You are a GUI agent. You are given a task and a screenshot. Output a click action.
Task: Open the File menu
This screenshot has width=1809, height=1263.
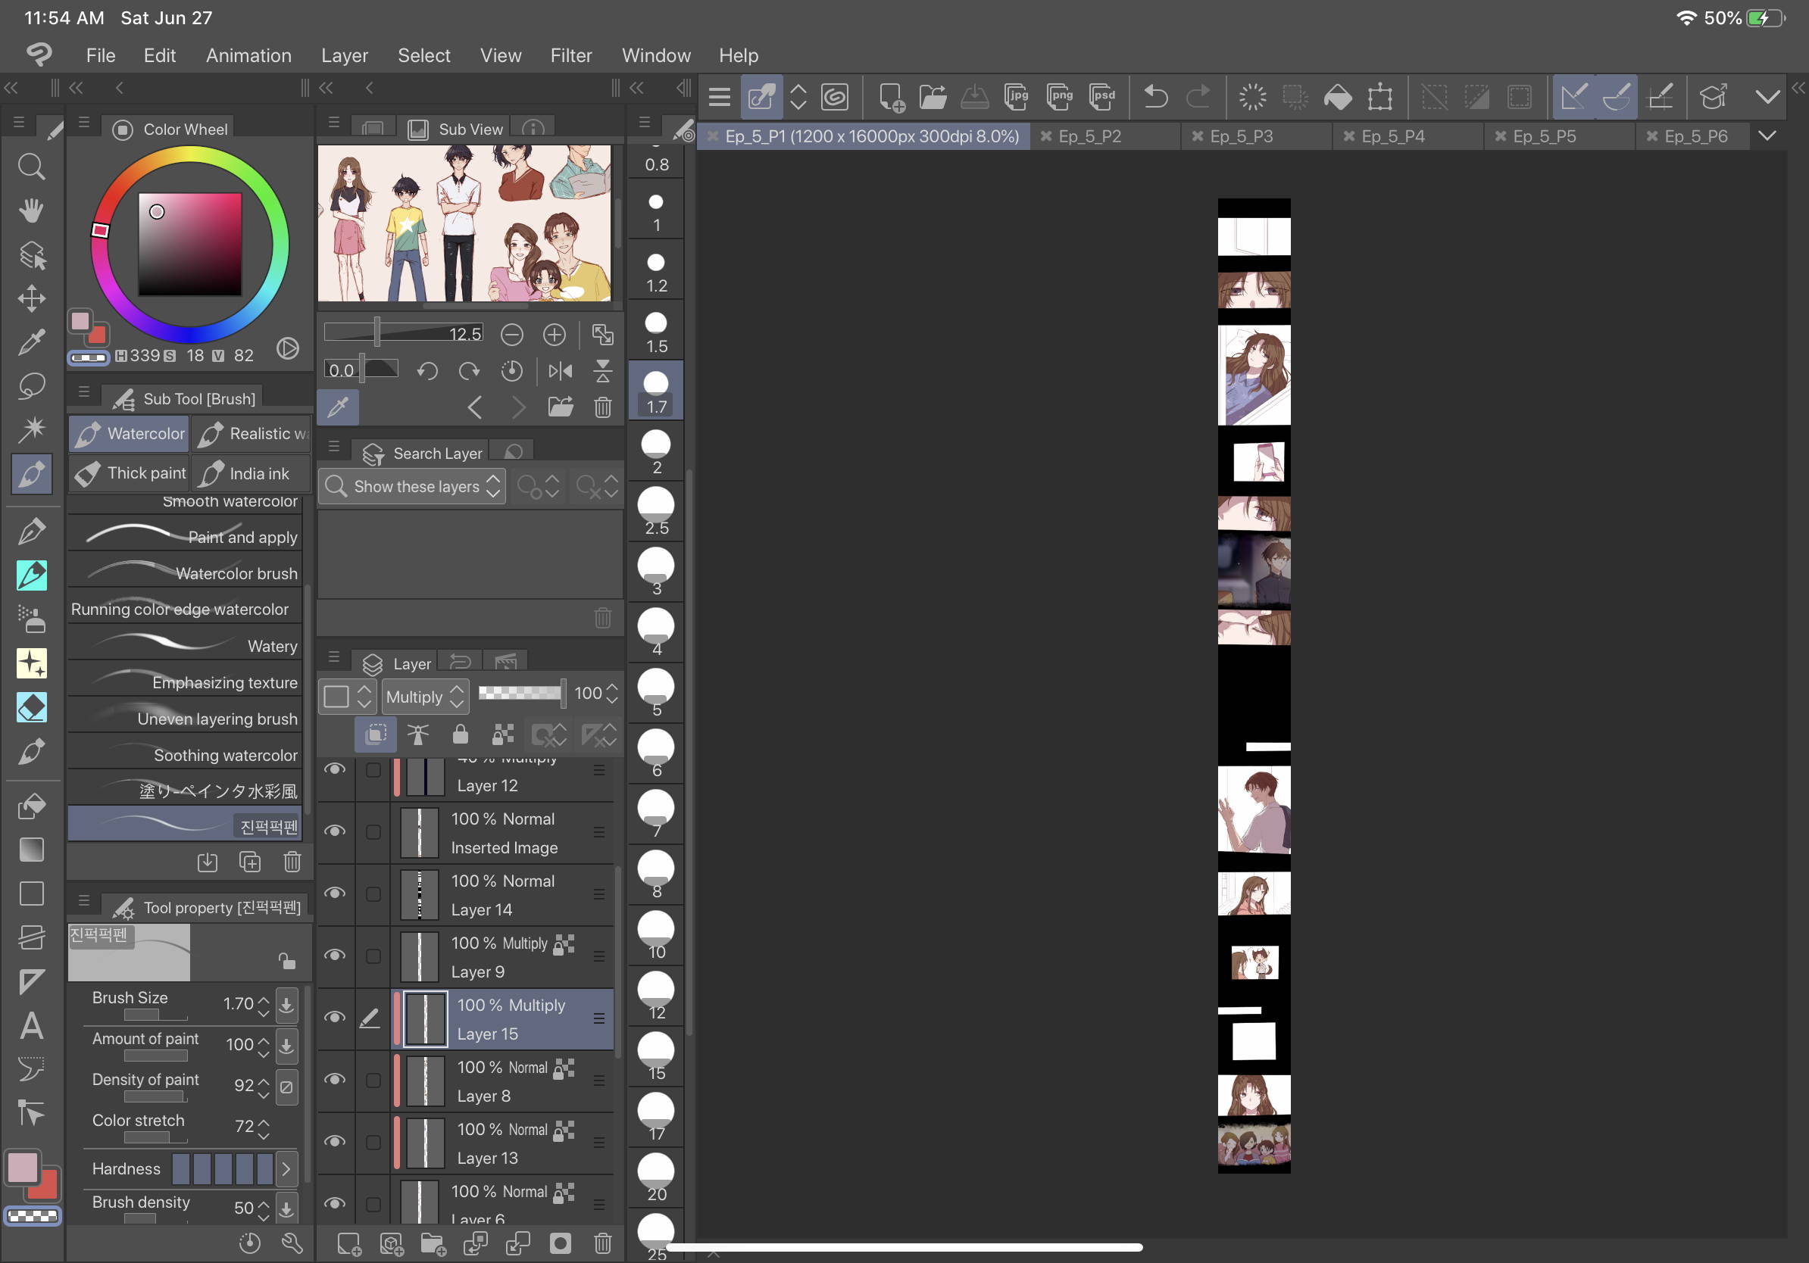pos(100,55)
